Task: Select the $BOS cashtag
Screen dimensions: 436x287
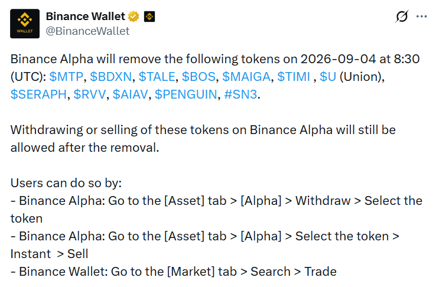Action: coord(199,77)
